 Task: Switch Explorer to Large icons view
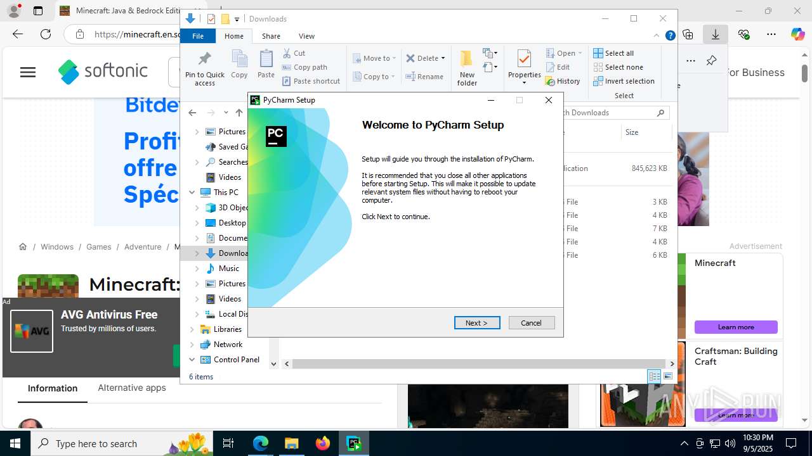pos(668,377)
